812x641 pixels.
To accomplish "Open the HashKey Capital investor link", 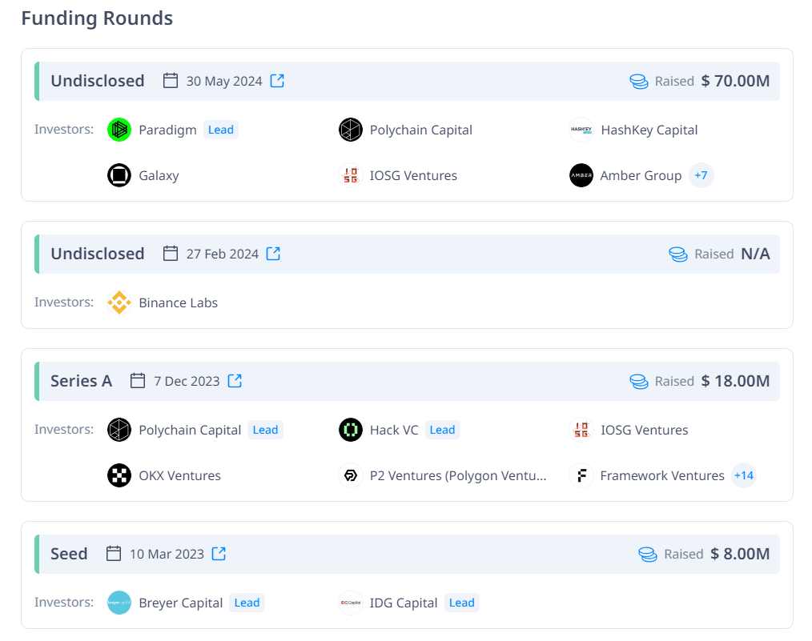I will 649,130.
